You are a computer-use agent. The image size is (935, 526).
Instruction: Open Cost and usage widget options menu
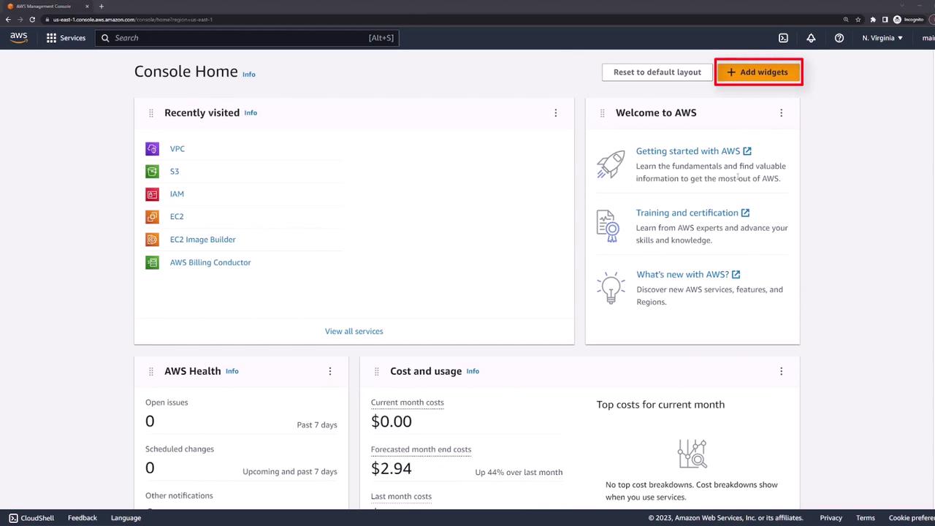click(x=782, y=372)
